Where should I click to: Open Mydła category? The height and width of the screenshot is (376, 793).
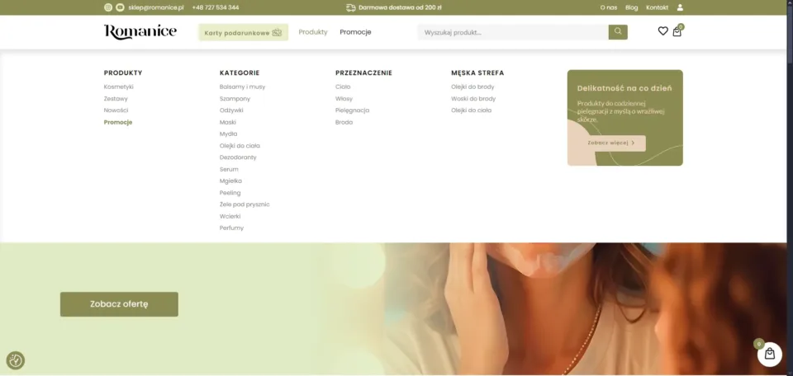(228, 134)
